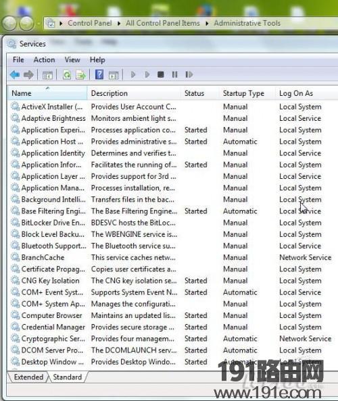Switch to the Standard tab
The height and width of the screenshot is (401, 338).
68,377
